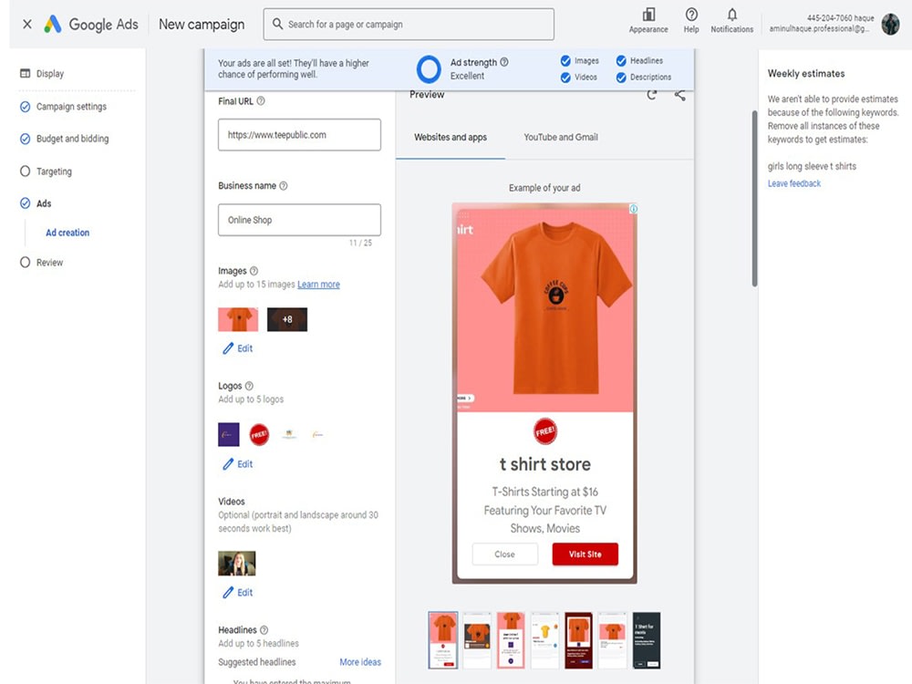Edit the Business name field
This screenshot has width=912, height=684.
tap(299, 220)
